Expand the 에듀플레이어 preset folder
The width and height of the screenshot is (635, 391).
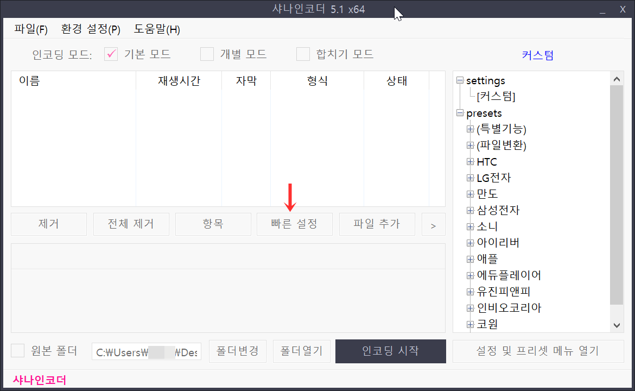click(x=470, y=275)
